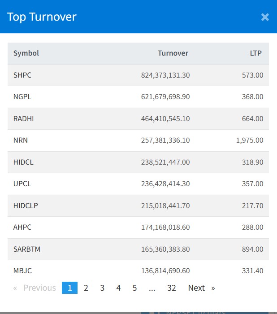Click the MBJC symbol
This screenshot has width=277, height=314.
coord(22,271)
